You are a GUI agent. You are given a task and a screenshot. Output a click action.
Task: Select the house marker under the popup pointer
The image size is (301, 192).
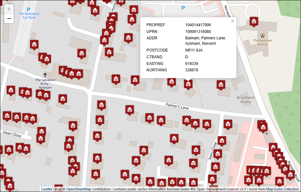[x=188, y=84]
